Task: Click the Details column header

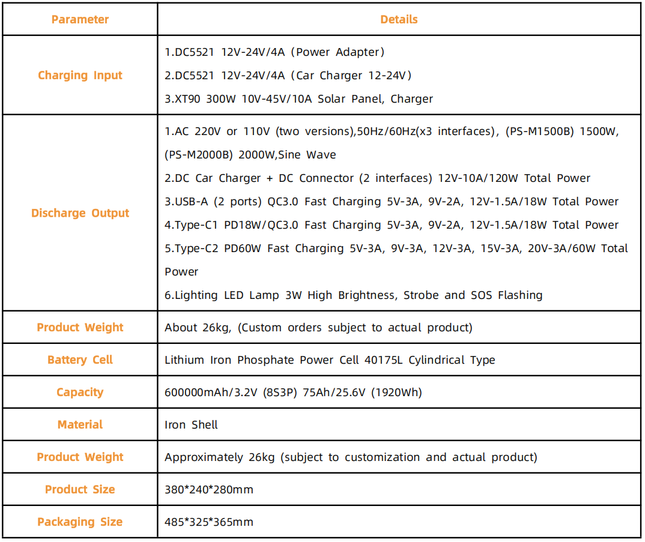Action: [399, 19]
